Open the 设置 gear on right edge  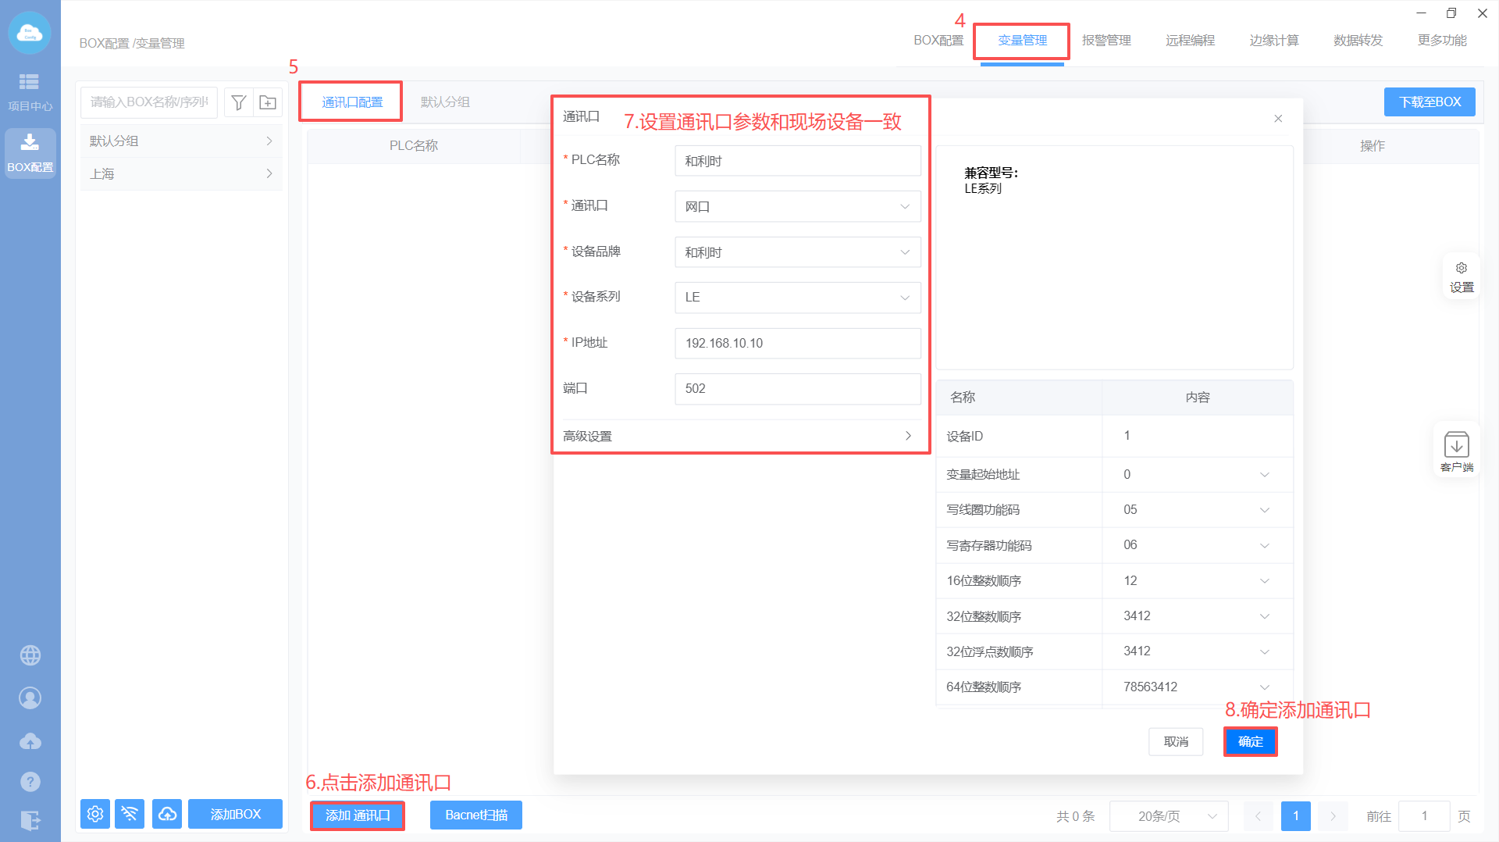1461,277
